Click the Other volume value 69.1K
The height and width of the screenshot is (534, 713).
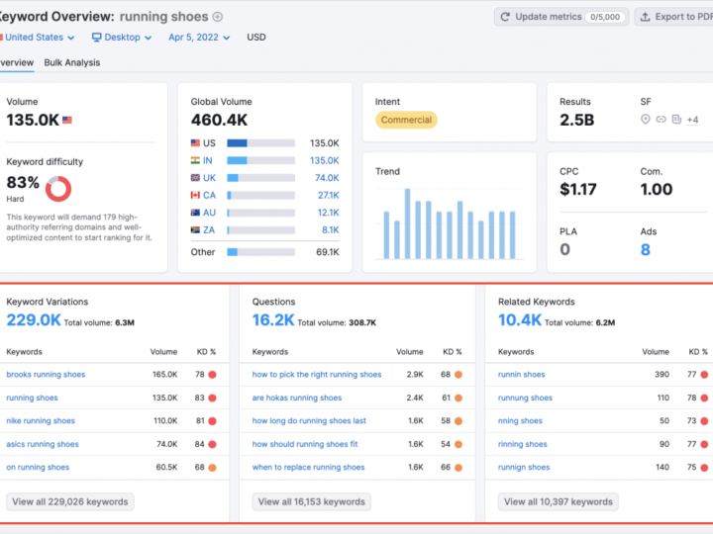(x=328, y=252)
